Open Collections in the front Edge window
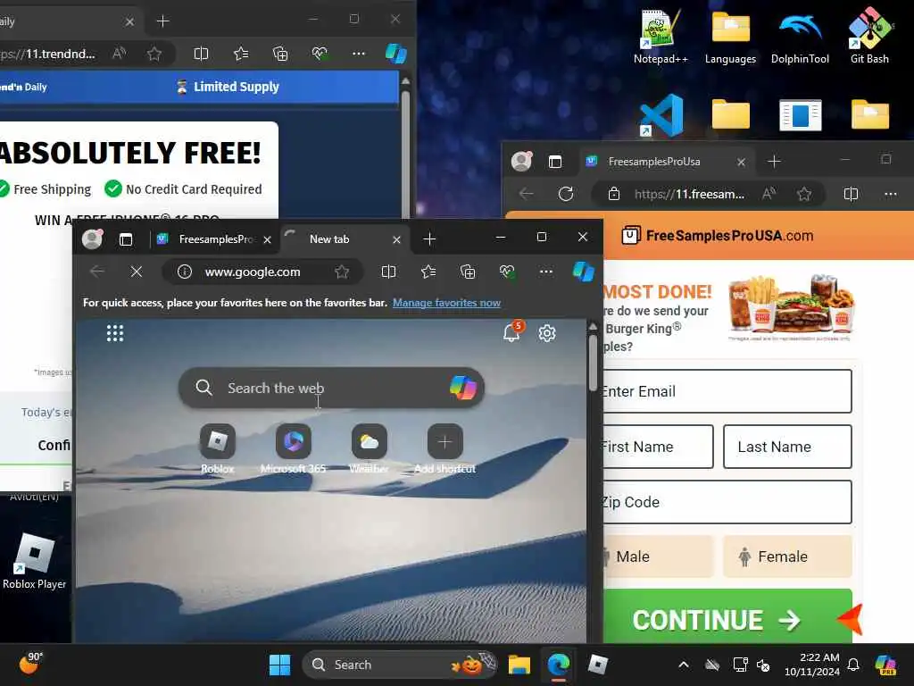 tap(468, 272)
